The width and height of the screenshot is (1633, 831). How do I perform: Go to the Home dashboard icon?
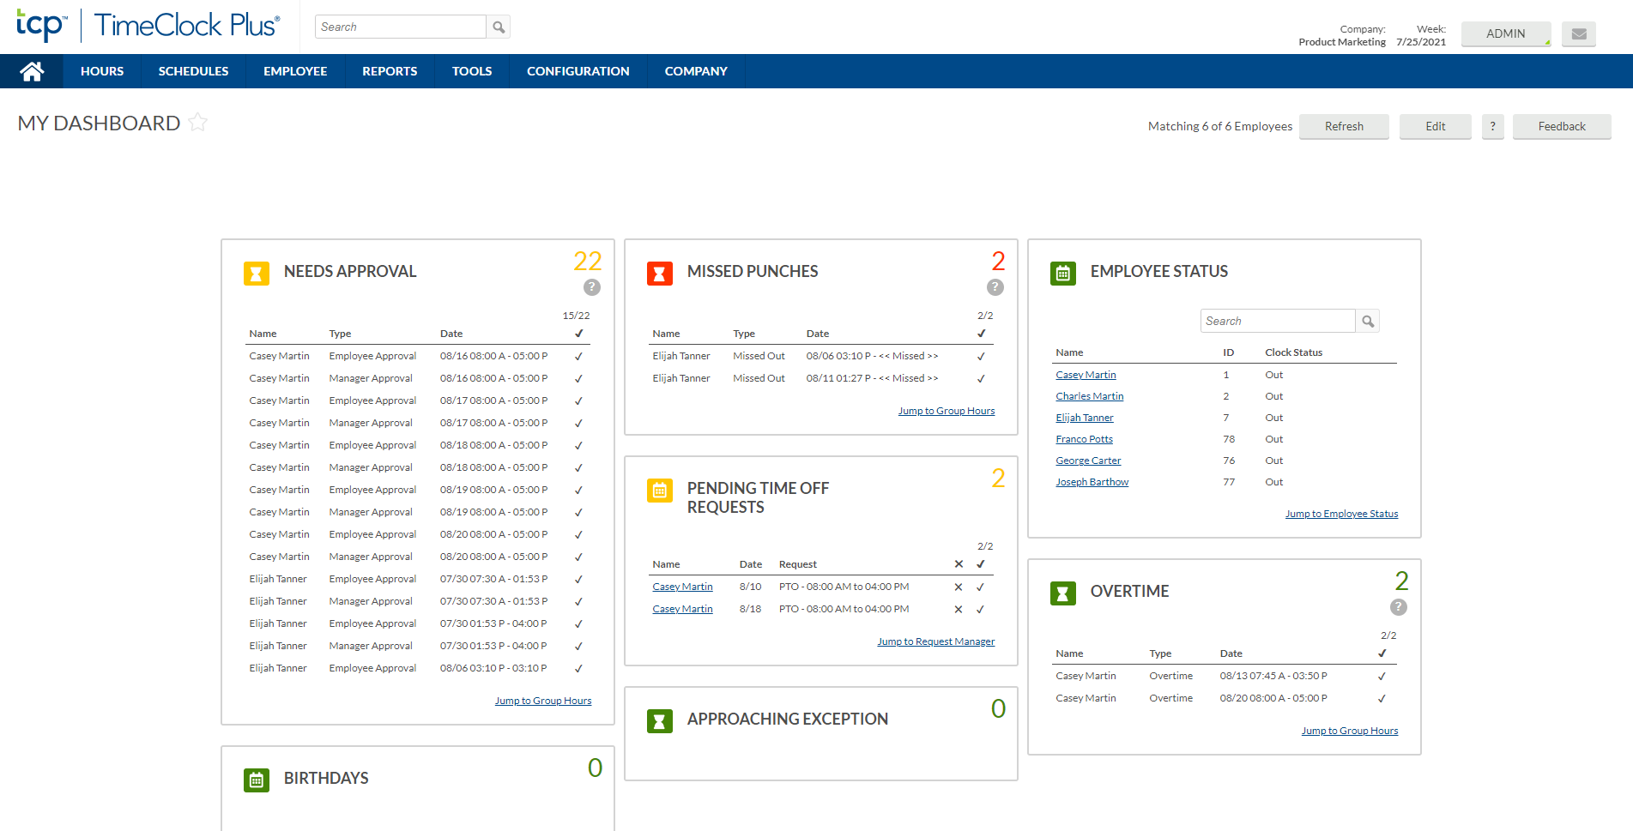point(32,71)
